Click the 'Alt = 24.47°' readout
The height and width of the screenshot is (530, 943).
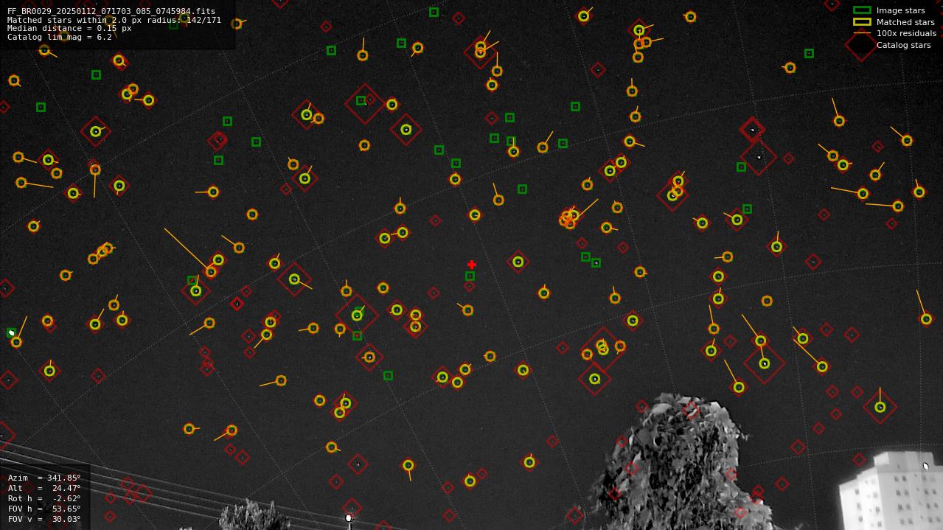(x=44, y=489)
